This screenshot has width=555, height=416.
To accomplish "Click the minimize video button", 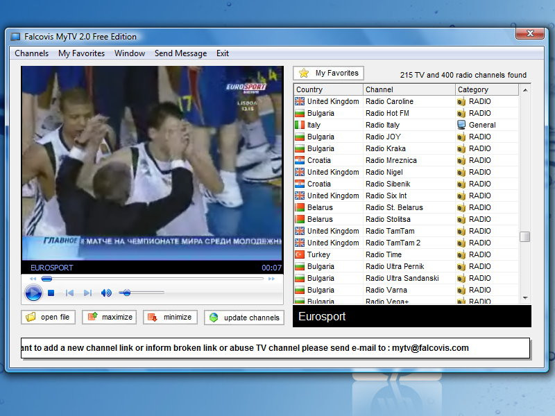I will (170, 317).
